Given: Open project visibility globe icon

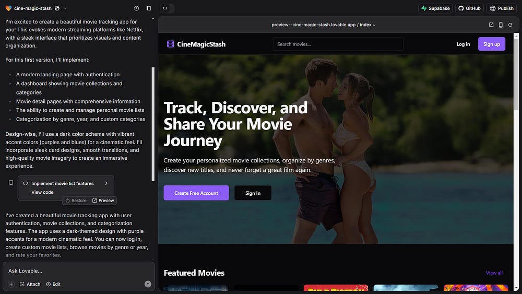Looking at the screenshot, I should pyautogui.click(x=57, y=8).
